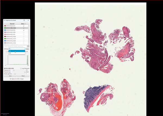Enable the Log histogram checkbox

coord(21,68)
